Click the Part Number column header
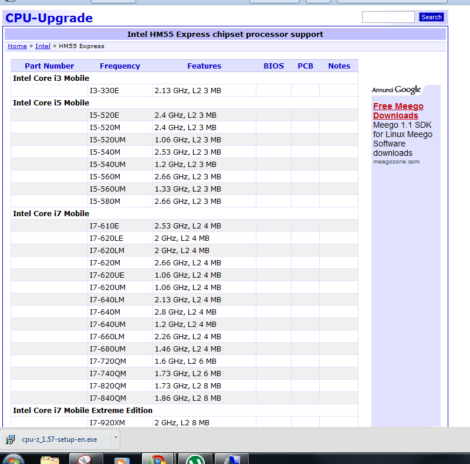470x464 pixels. tap(49, 66)
